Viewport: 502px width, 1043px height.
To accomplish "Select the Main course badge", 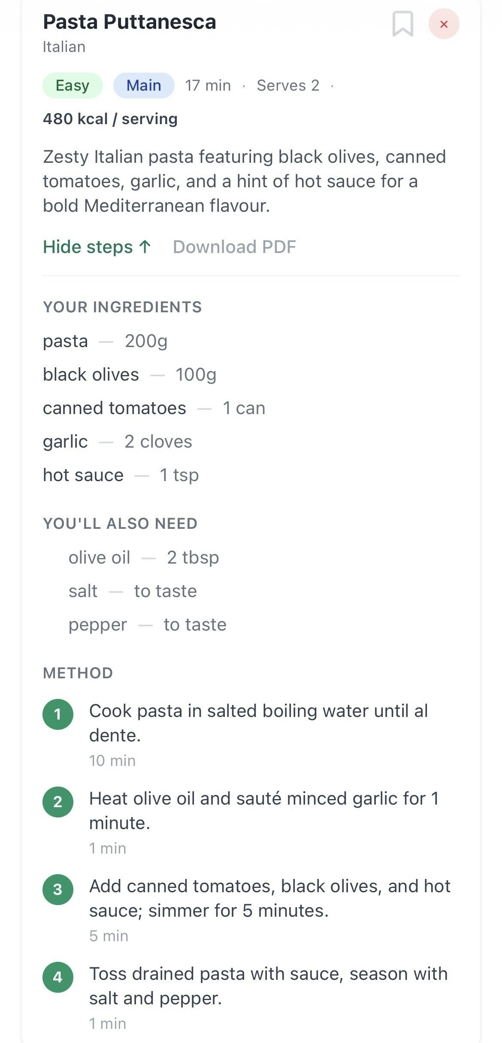I will pos(144,85).
